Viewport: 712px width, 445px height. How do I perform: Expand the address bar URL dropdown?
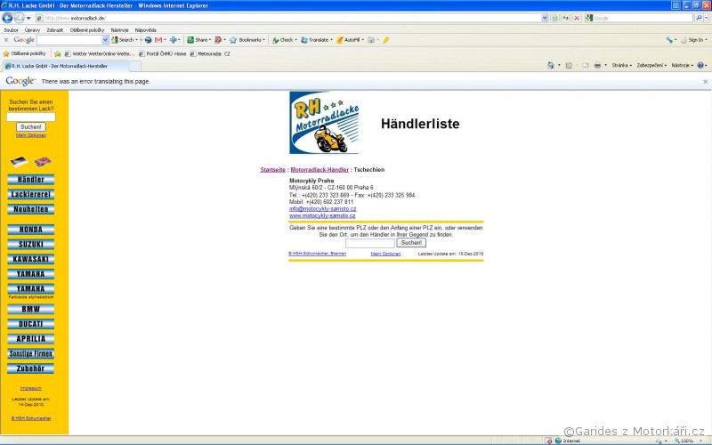click(545, 18)
